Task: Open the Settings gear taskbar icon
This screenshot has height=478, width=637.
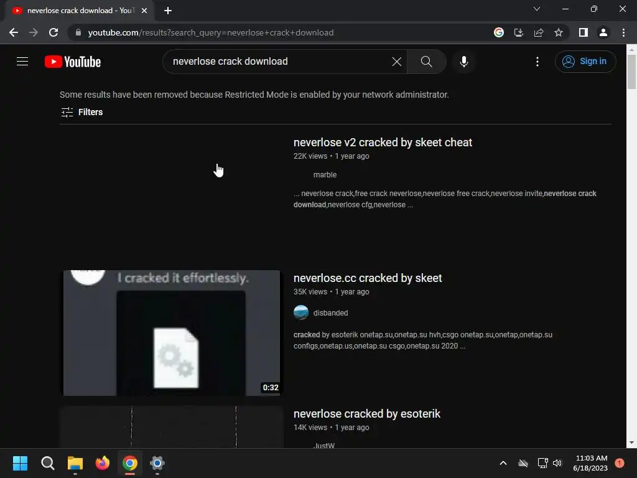Action: pos(157,463)
